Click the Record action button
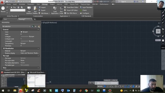The height and width of the screenshot is (93, 165). coord(3,9)
